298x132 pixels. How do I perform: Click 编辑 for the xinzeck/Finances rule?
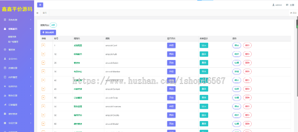tap(237, 106)
